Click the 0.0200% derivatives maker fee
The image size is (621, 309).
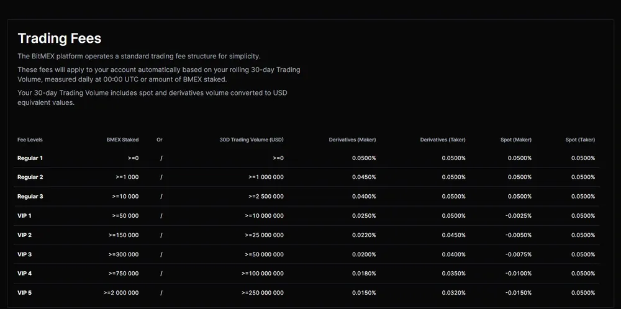click(364, 254)
